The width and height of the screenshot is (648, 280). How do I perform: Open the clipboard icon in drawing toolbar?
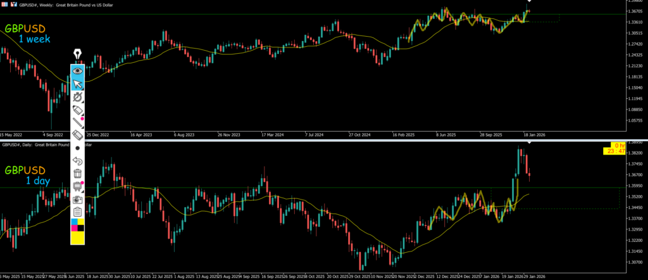(x=78, y=212)
